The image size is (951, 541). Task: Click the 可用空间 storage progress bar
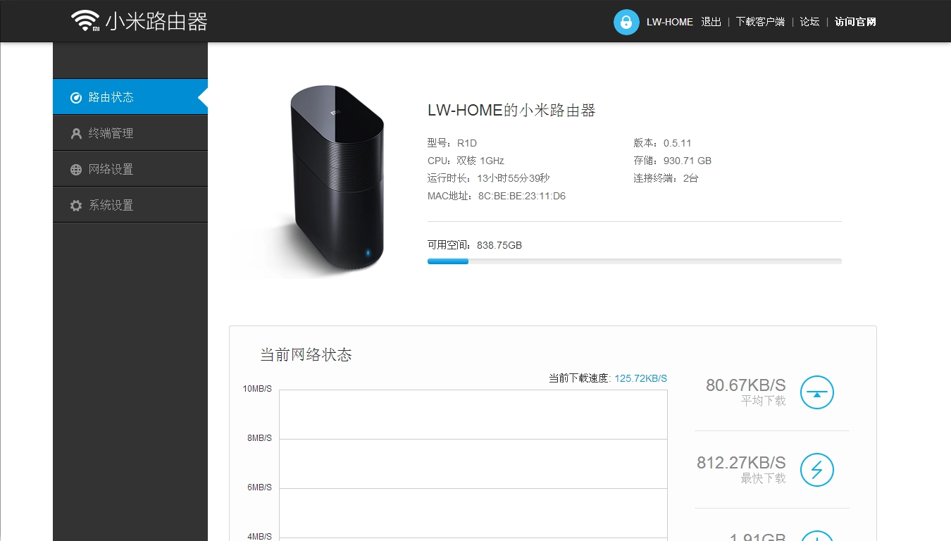[634, 261]
